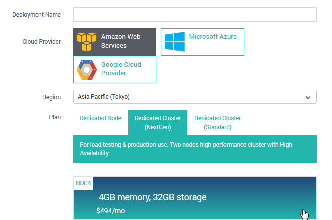Click the Google Cloud hexagon logo

[x=87, y=70]
